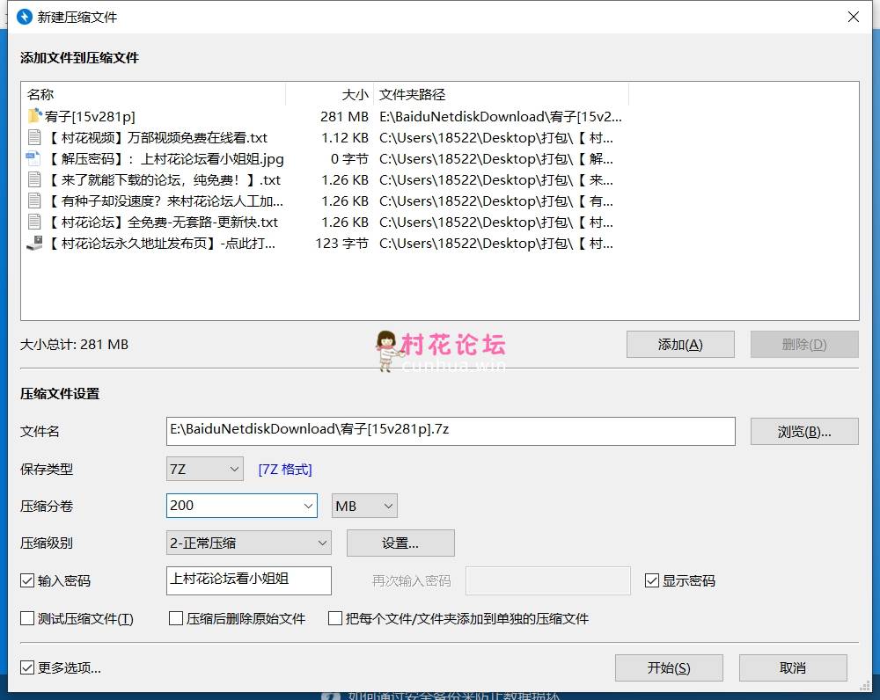880x700 pixels.
Task: Open the MB unit dropdown
Action: click(365, 506)
